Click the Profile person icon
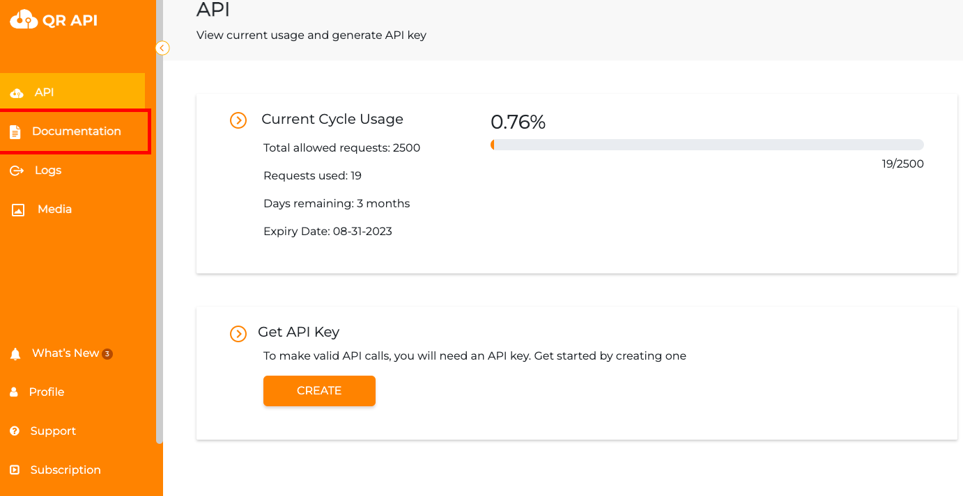 coord(14,392)
